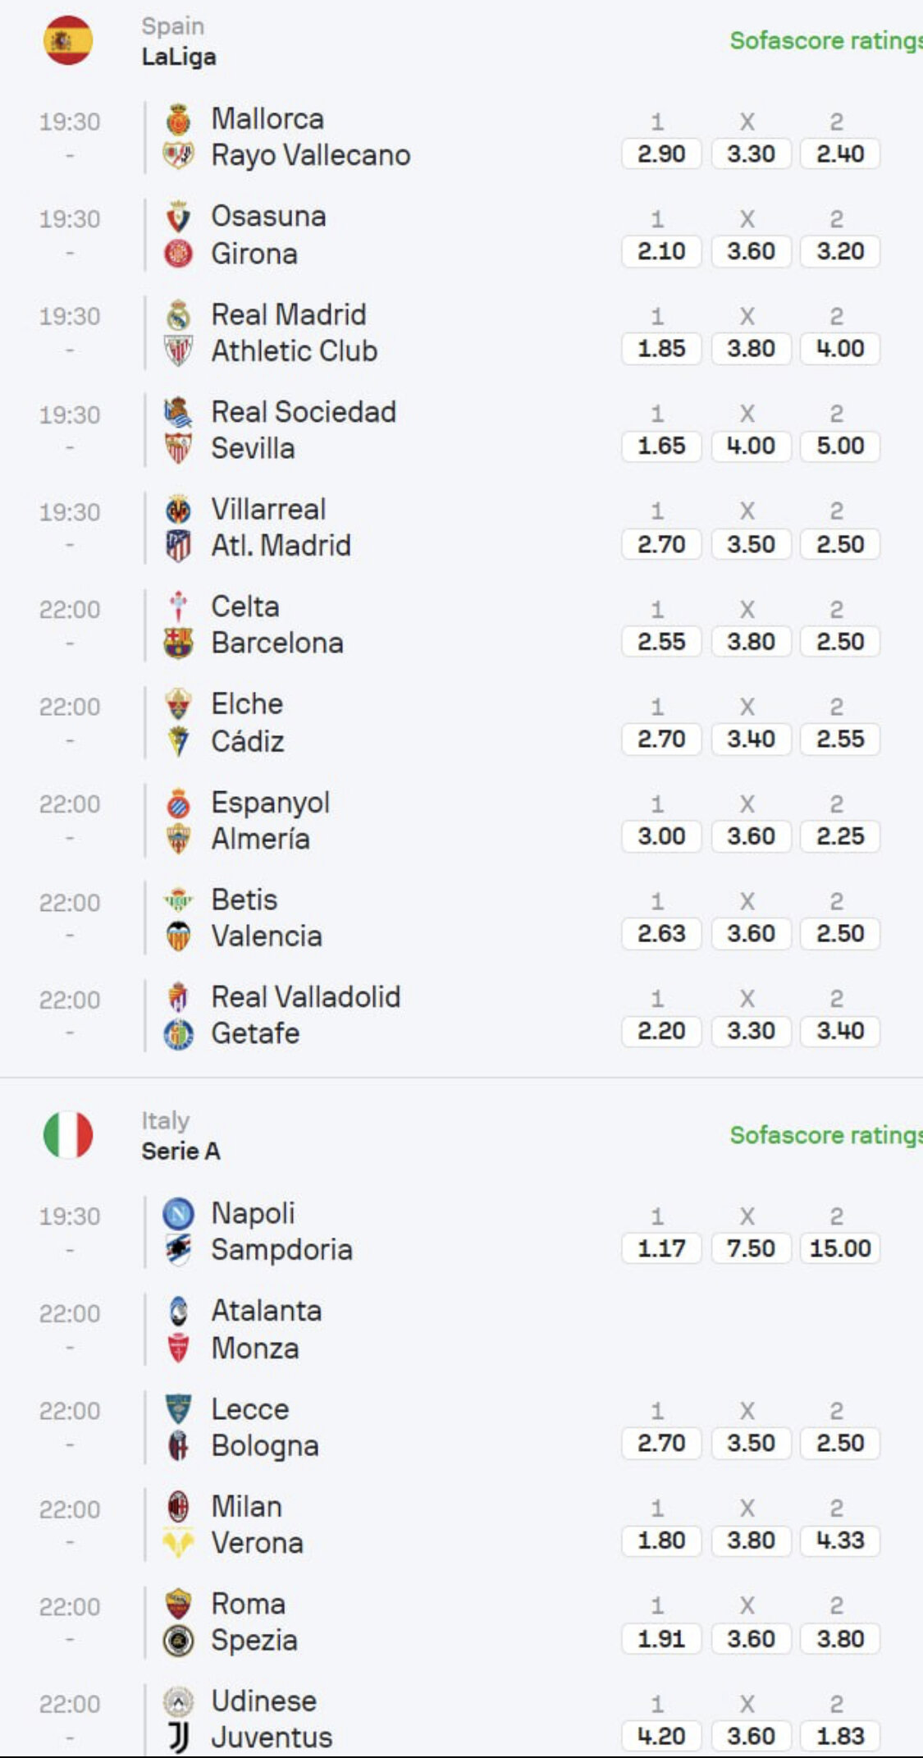The width and height of the screenshot is (923, 1758).
Task: Click the Spain flag icon
Action: [x=68, y=40]
